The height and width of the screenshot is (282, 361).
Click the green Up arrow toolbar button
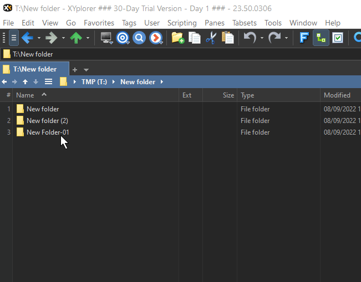(x=76, y=38)
